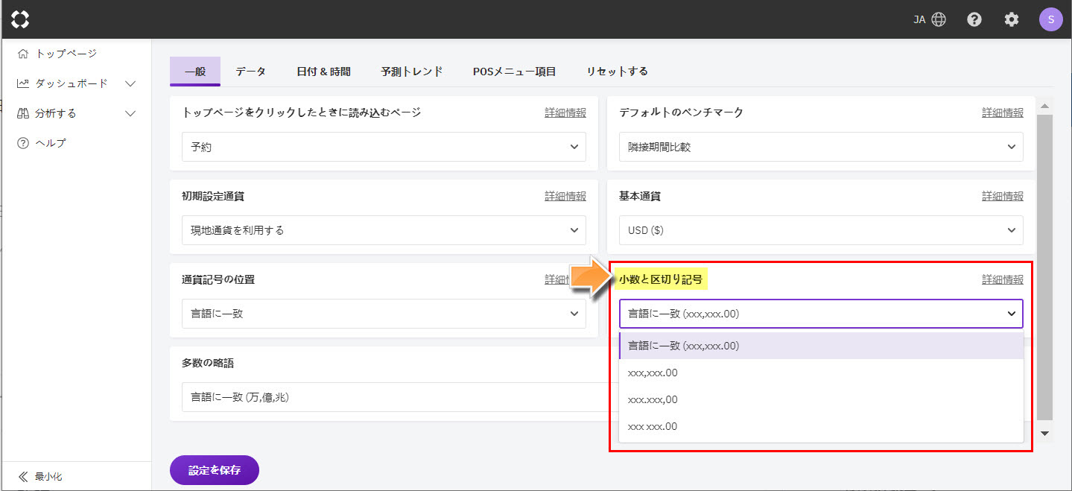The height and width of the screenshot is (491, 1072).
Task: Click the 最小化 double chevron icon
Action: (23, 476)
